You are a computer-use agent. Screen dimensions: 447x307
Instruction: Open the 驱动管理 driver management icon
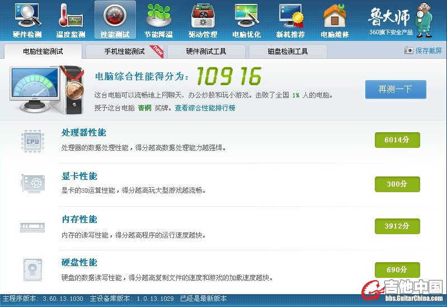203,20
